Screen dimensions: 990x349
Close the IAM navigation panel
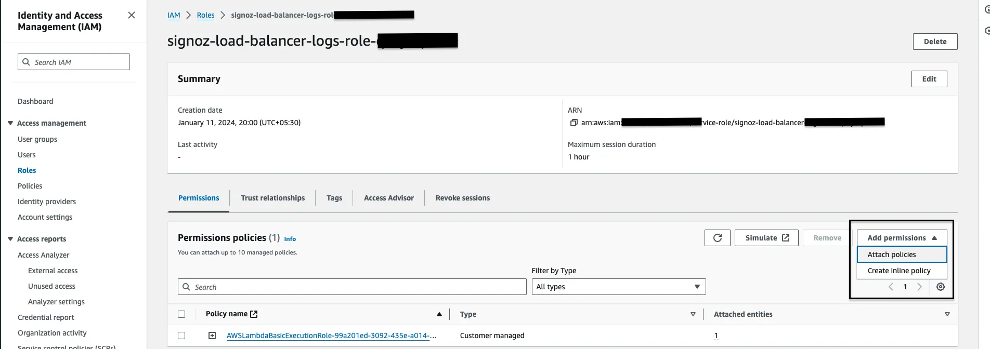[x=132, y=15]
